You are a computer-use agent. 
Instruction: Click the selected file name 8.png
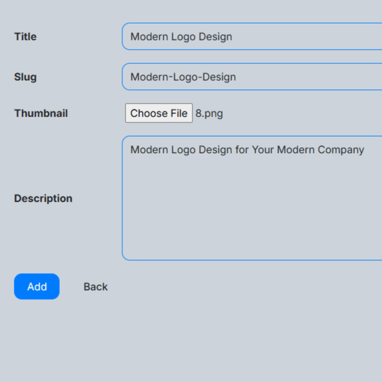209,113
